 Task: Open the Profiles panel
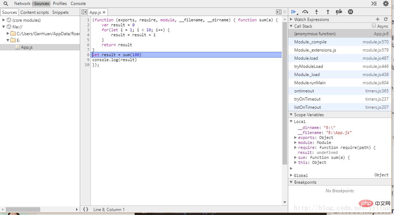[x=60, y=4]
